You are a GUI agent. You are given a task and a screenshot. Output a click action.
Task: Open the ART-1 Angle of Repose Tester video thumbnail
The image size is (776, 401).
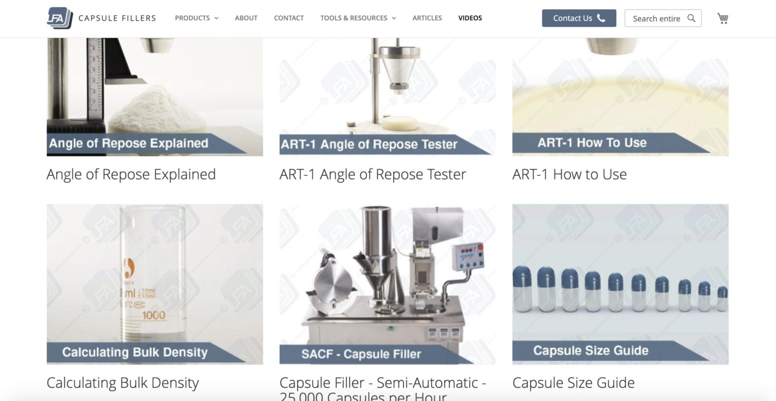click(388, 97)
